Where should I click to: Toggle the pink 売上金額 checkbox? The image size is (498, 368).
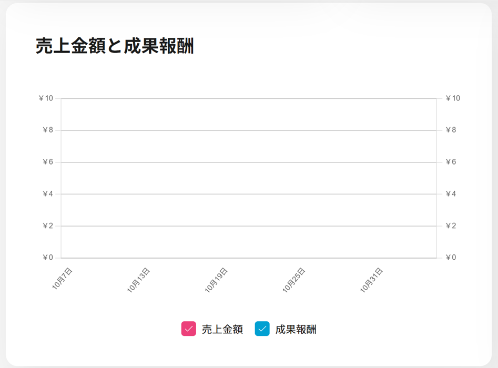[x=189, y=329]
